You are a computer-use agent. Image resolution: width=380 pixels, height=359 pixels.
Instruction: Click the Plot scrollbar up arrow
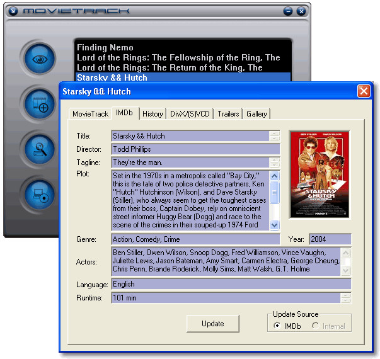click(x=274, y=176)
